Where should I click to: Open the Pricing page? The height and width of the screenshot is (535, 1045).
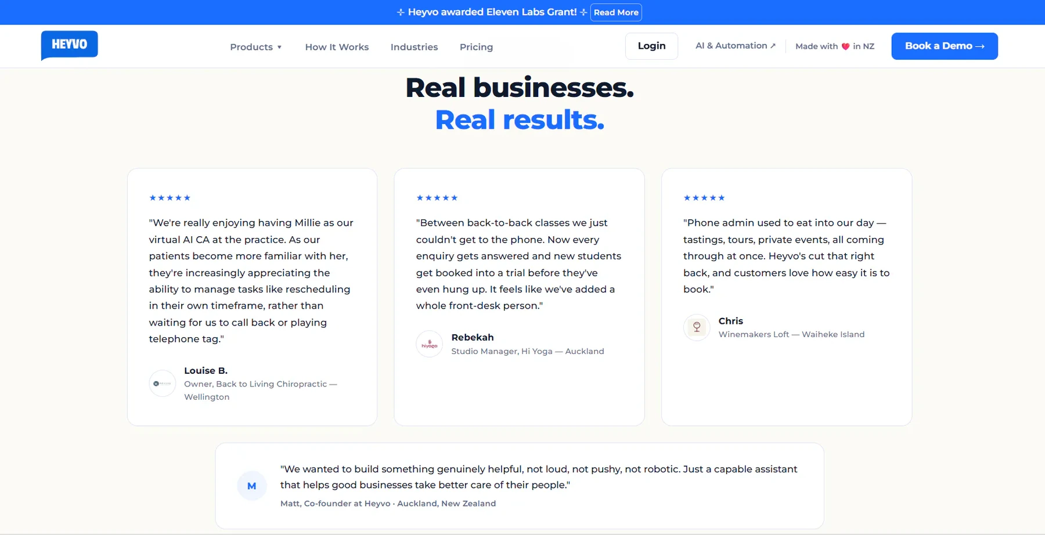[476, 47]
